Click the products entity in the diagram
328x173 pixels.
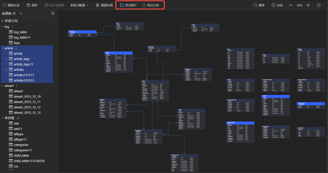click(x=113, y=108)
